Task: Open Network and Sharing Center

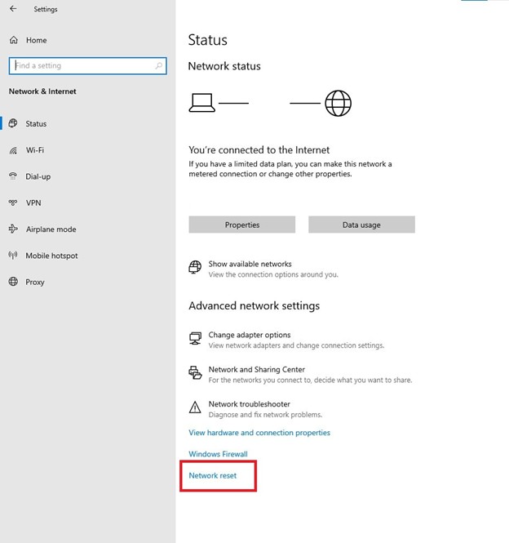Action: tap(256, 370)
